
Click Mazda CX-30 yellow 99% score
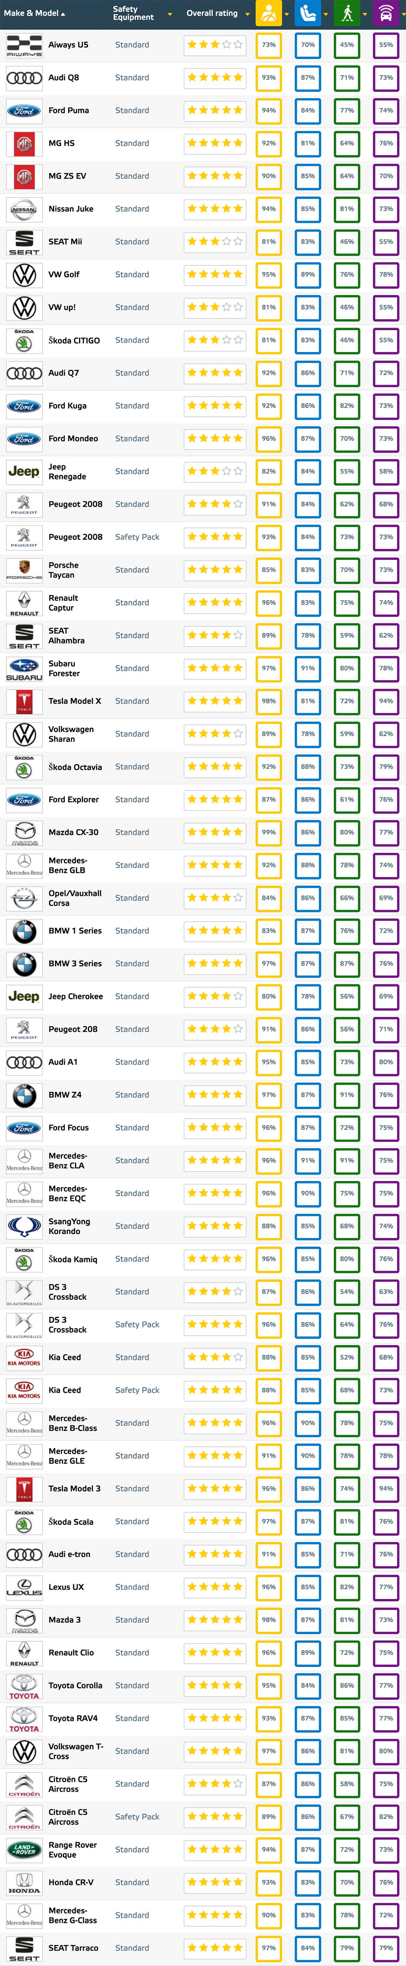point(269,833)
